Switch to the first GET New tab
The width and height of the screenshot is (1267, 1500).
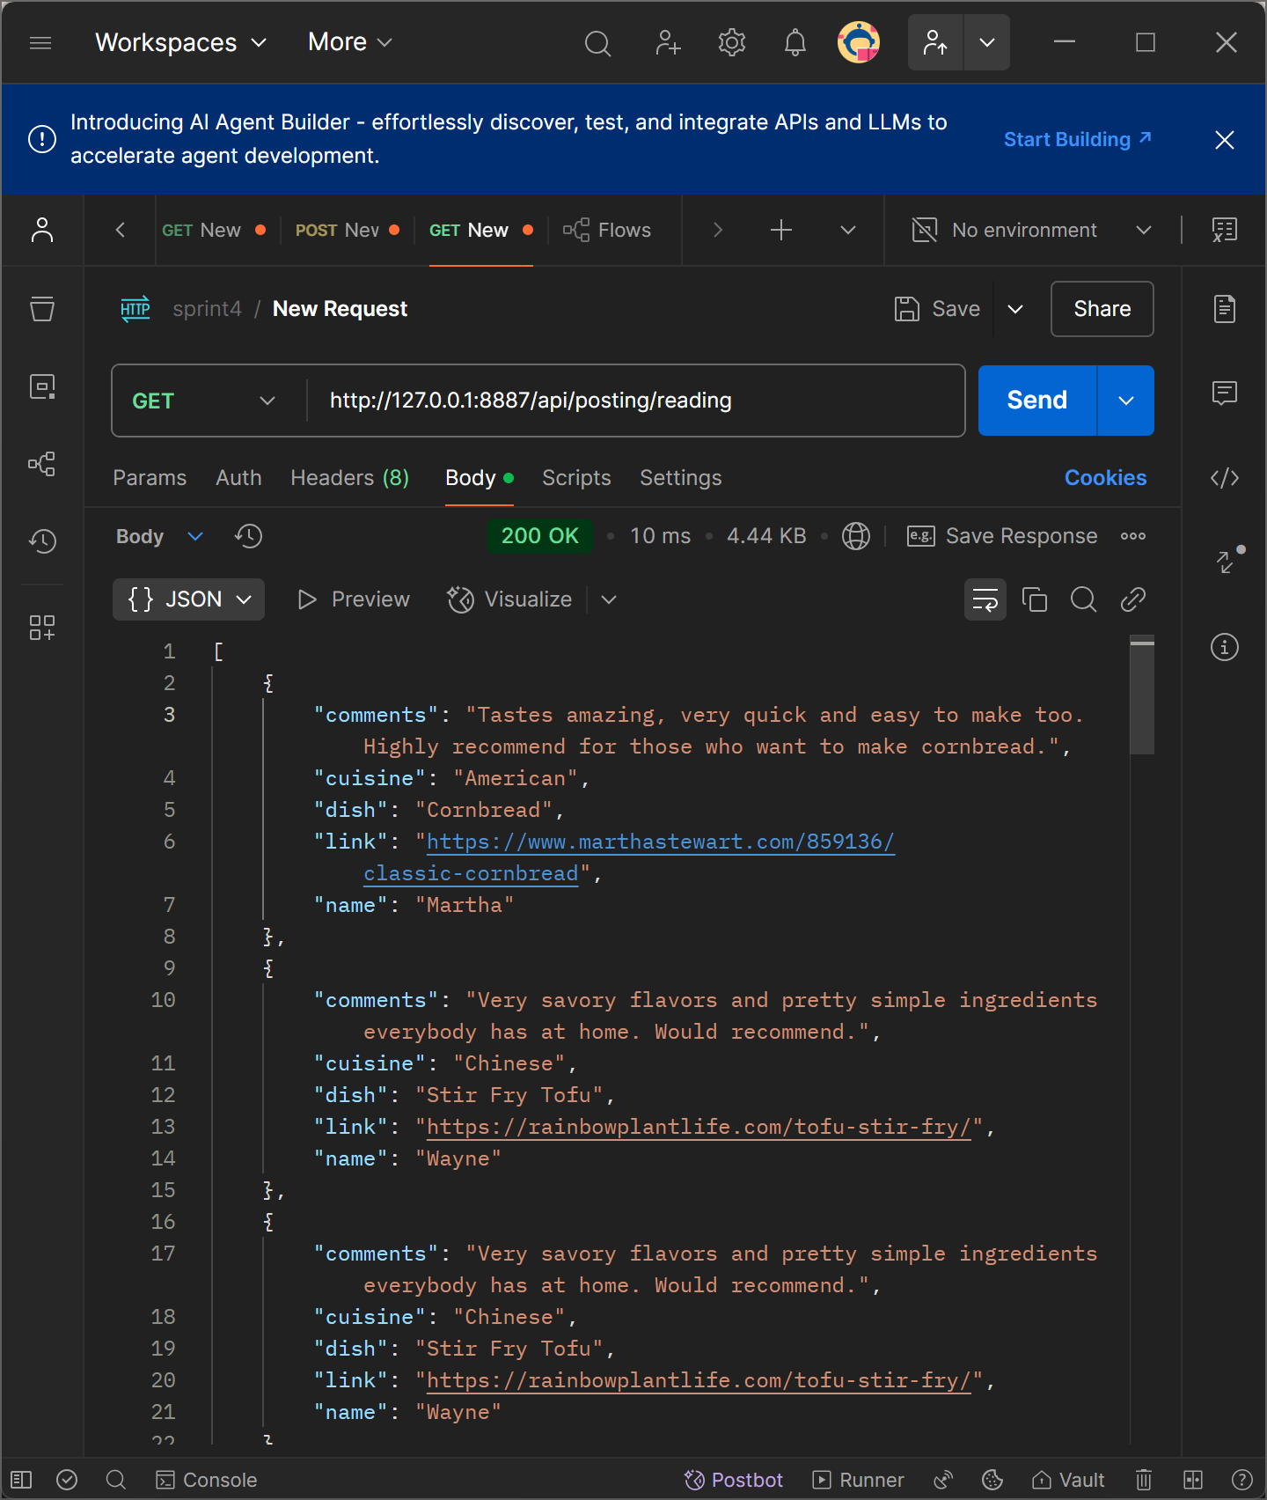[x=214, y=230]
